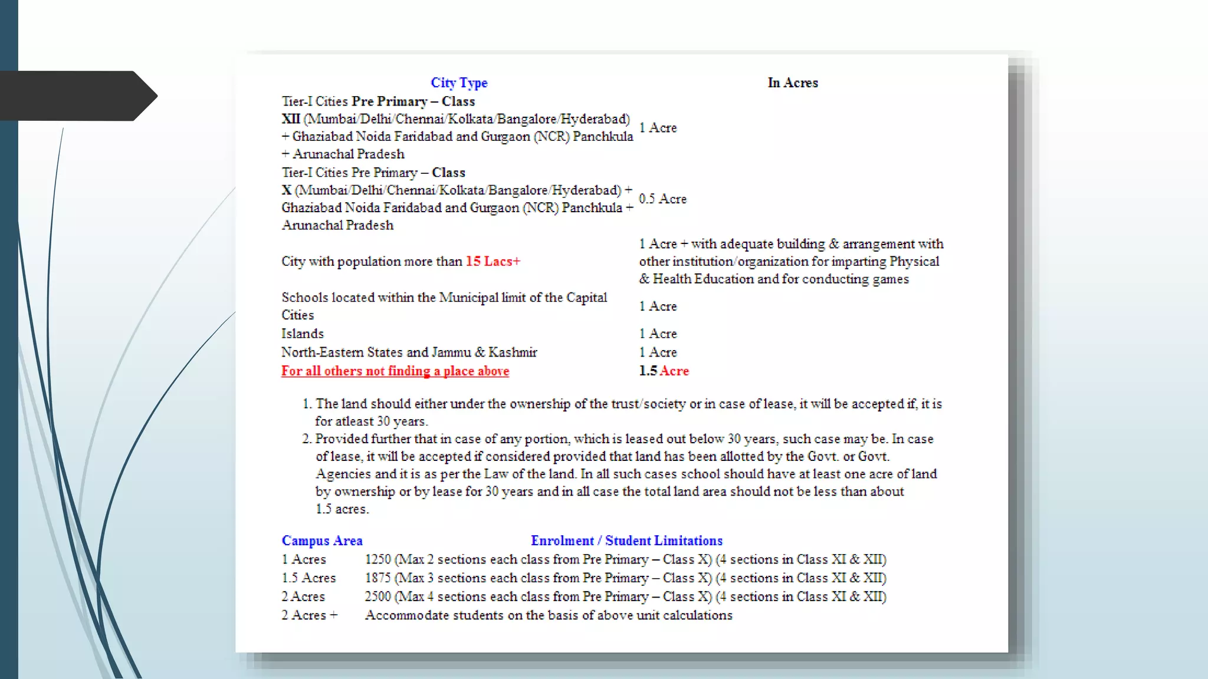This screenshot has height=679, width=1208.
Task: Click the 'Accommodate students on the basis' line
Action: 548,615
